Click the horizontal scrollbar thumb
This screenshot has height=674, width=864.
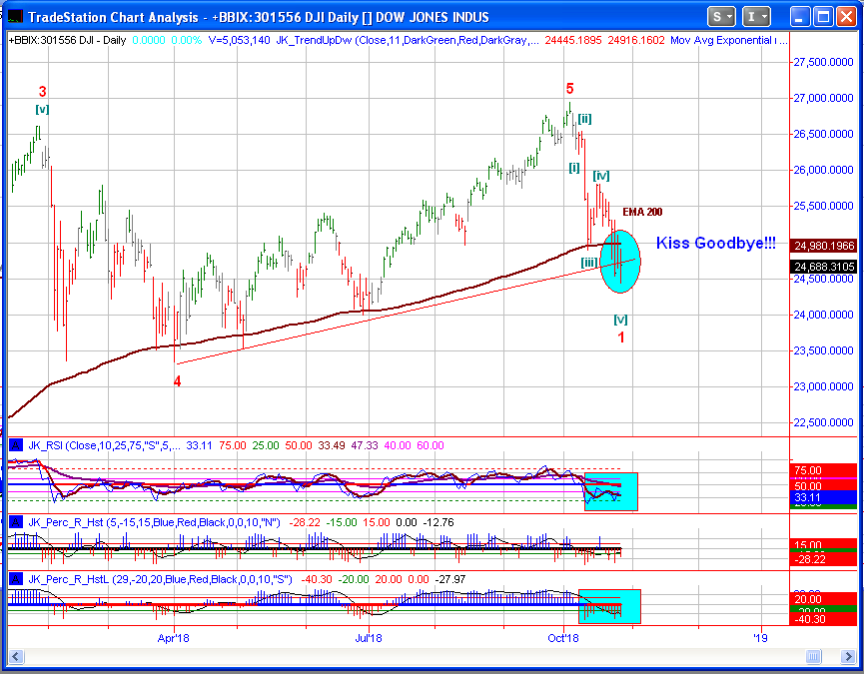(x=813, y=656)
